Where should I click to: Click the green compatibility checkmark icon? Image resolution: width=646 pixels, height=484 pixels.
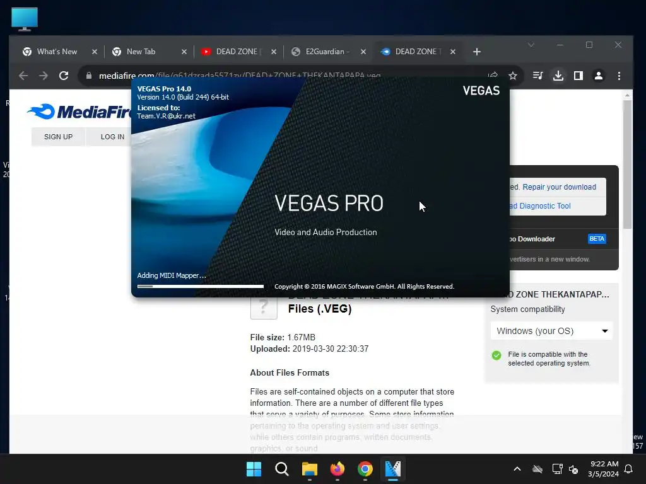[x=496, y=355]
